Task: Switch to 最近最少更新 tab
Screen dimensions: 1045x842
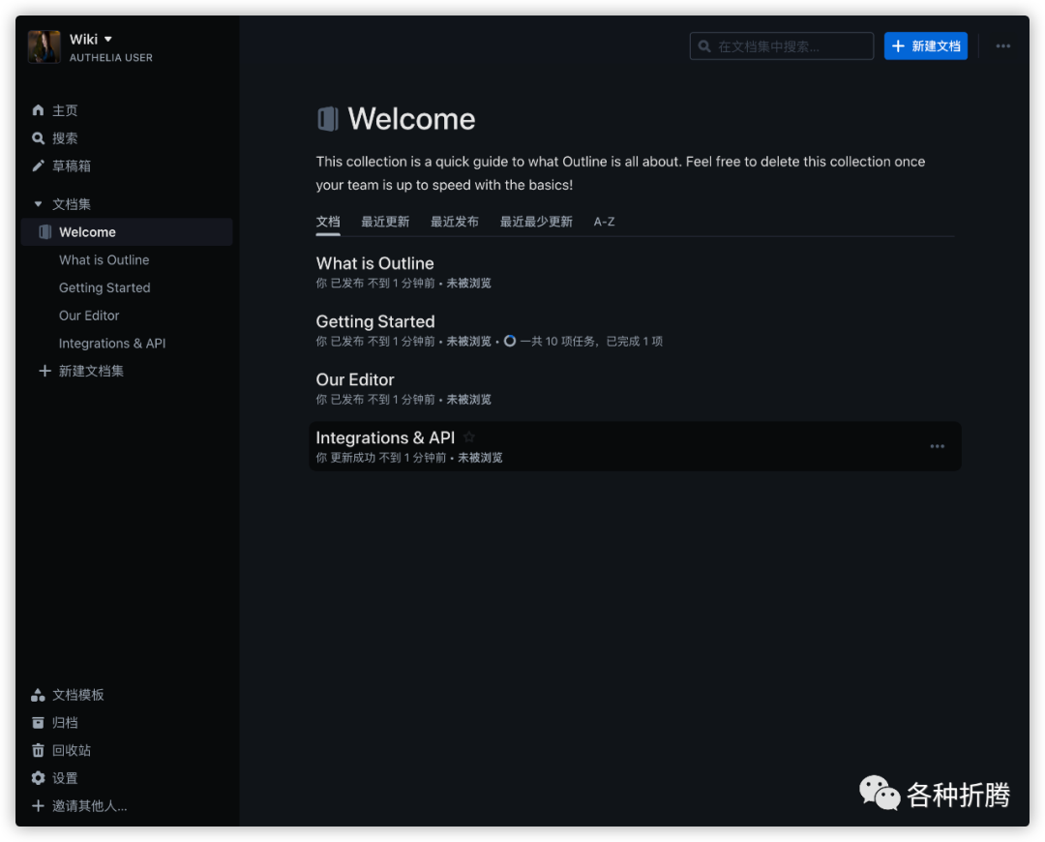Action: [x=536, y=222]
